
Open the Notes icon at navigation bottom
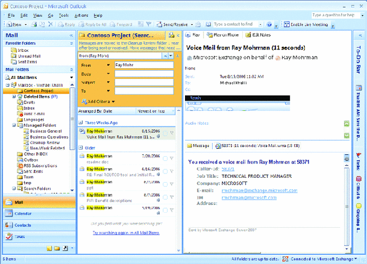(x=49, y=248)
